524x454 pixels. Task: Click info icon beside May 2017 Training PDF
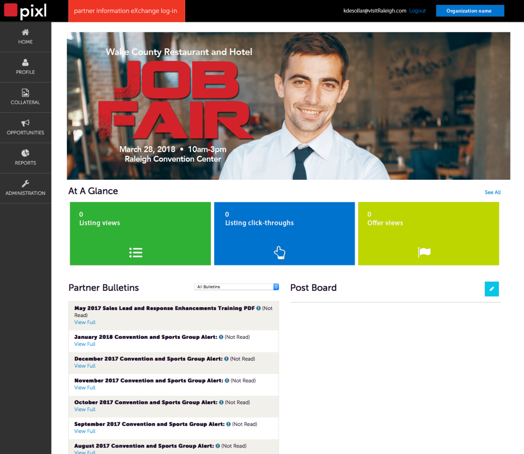tap(259, 308)
